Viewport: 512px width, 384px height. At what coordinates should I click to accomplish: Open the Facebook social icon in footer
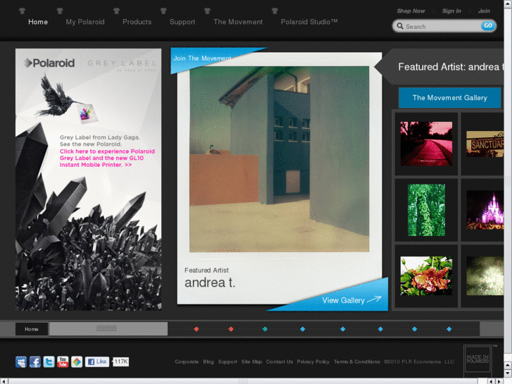pyautogui.click(x=35, y=361)
